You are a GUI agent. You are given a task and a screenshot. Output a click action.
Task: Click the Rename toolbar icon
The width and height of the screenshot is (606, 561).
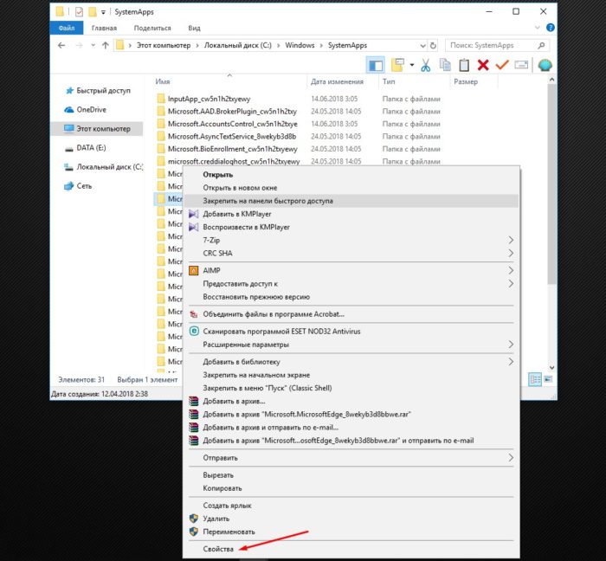(521, 65)
